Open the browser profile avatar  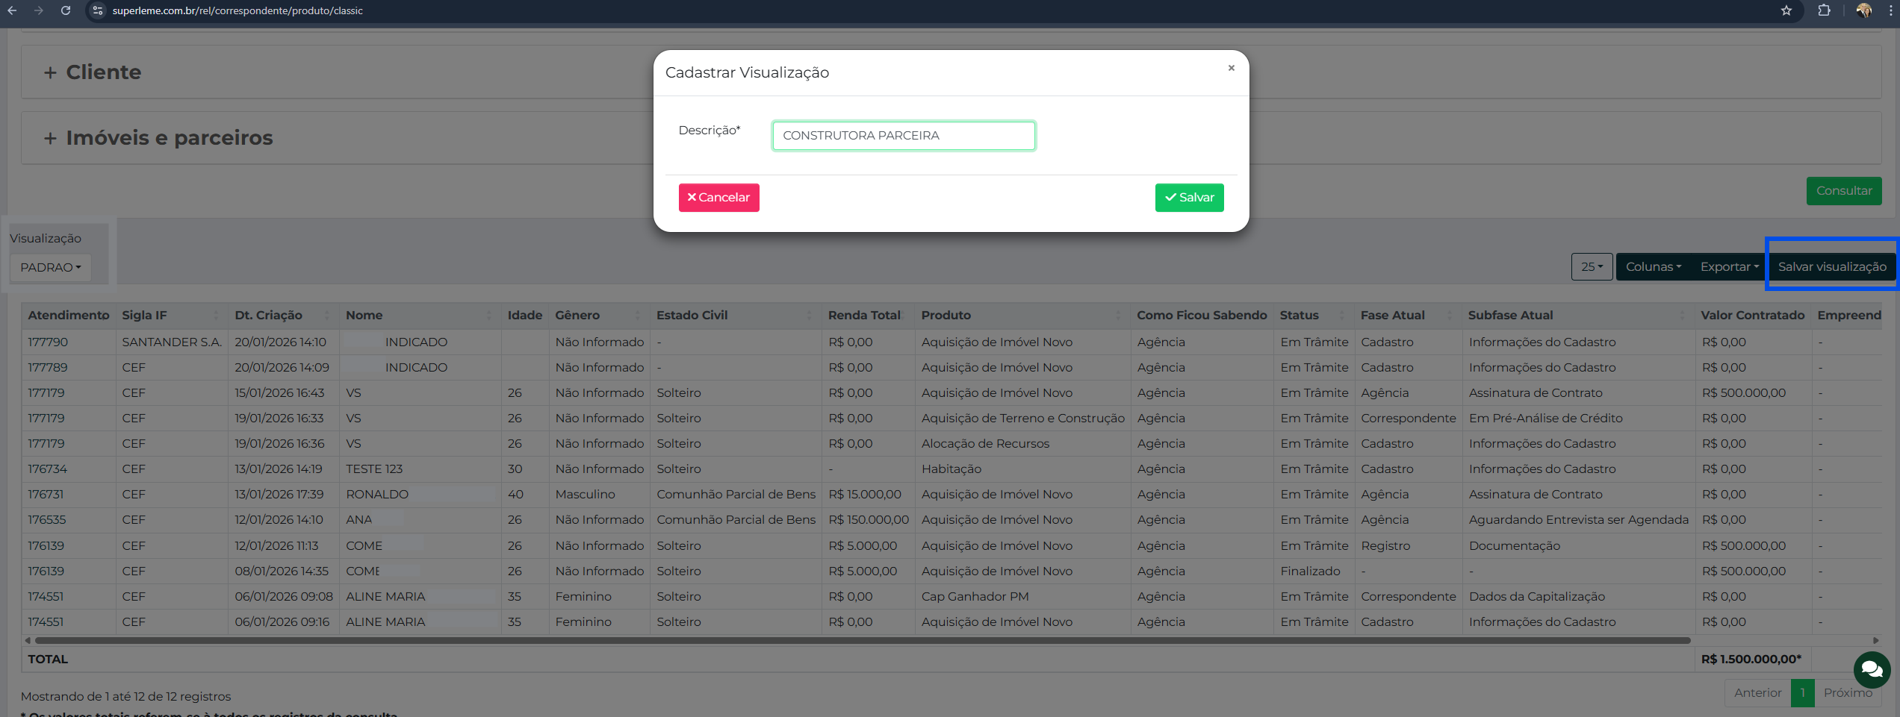[1863, 10]
